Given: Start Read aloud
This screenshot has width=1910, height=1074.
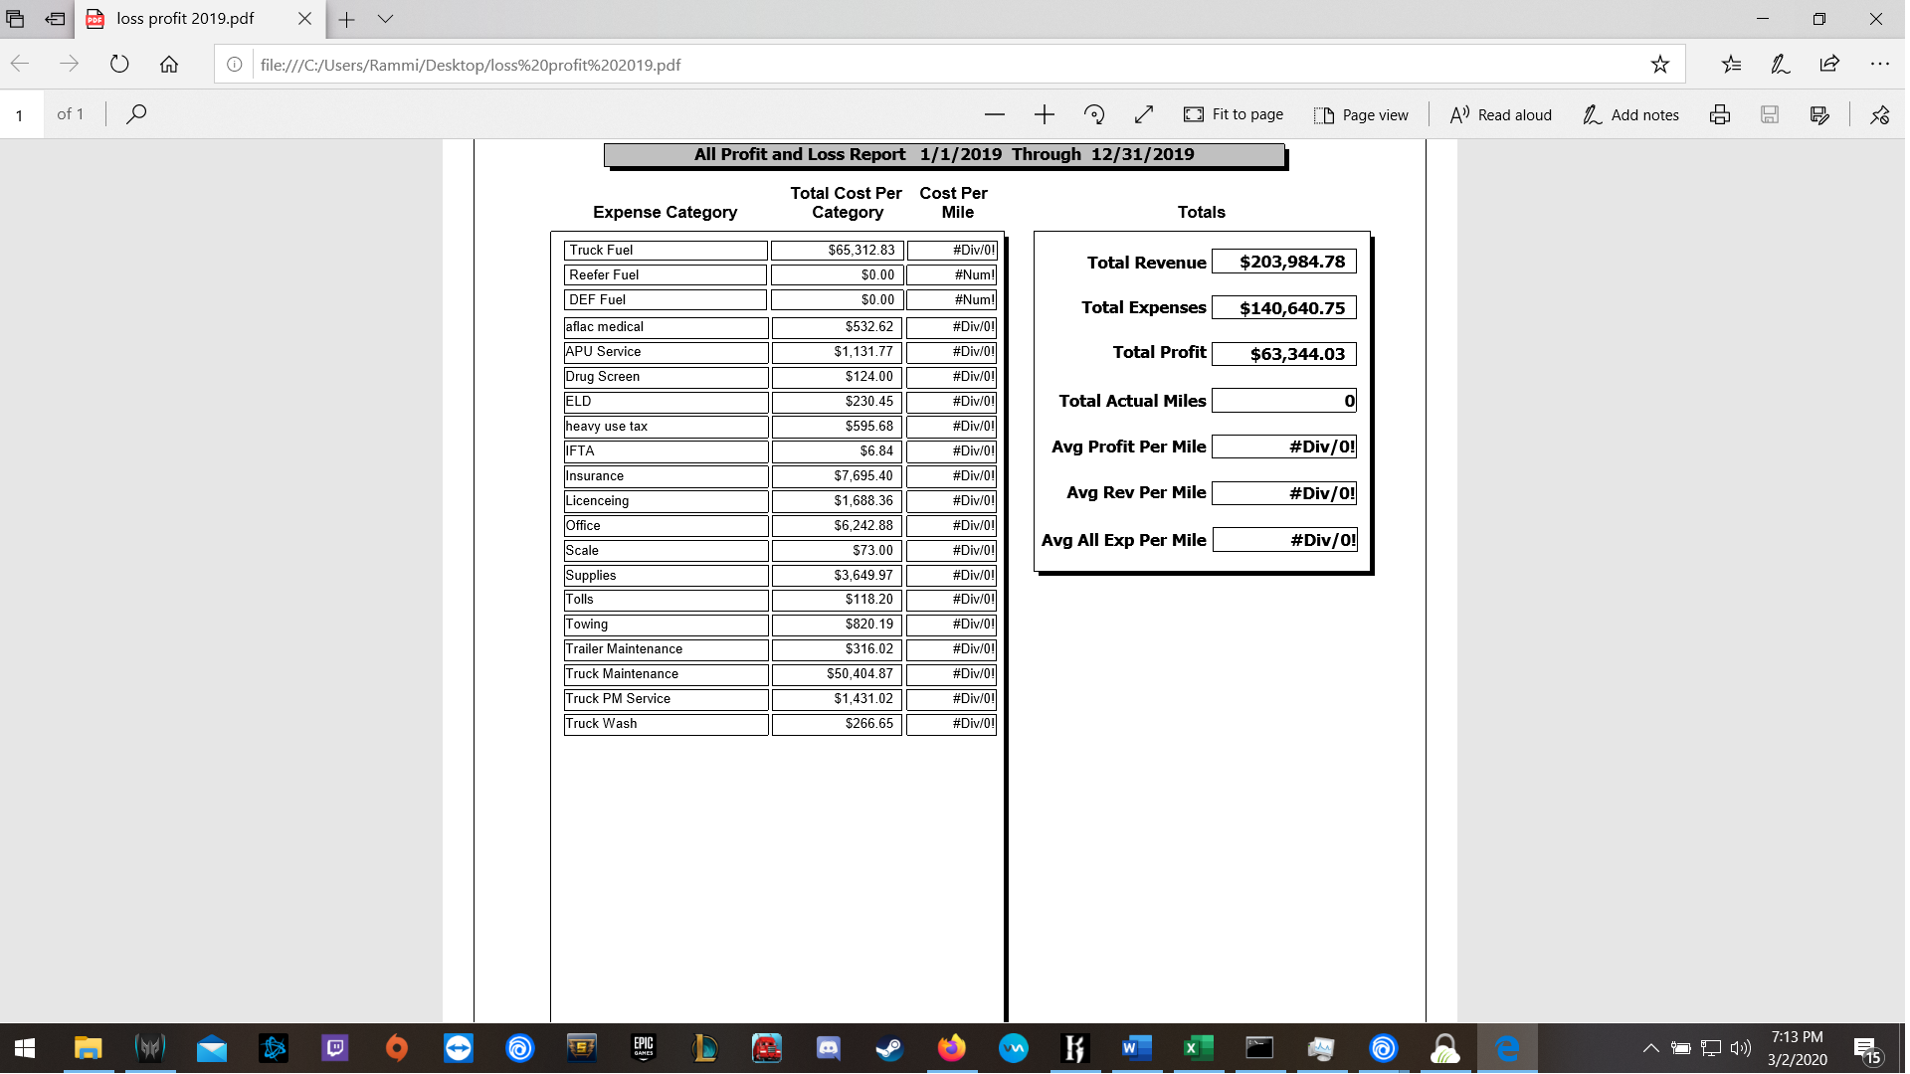Looking at the screenshot, I should pos(1500,114).
